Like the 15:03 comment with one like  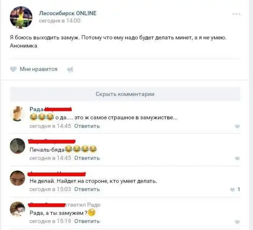(x=232, y=189)
